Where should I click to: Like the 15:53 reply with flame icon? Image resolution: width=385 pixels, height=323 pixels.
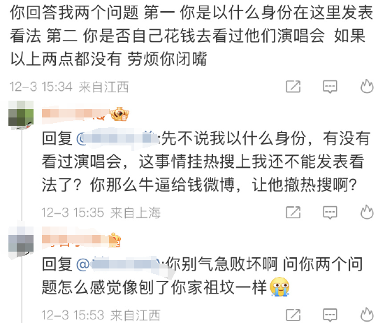pyautogui.click(x=367, y=315)
